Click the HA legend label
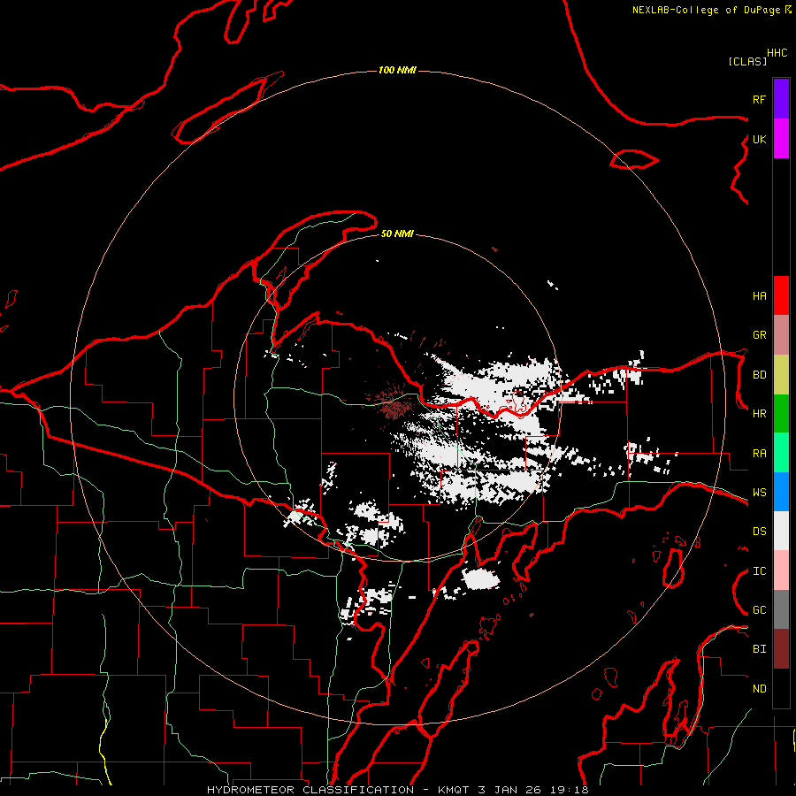Image resolution: width=796 pixels, height=796 pixels. pos(759,295)
